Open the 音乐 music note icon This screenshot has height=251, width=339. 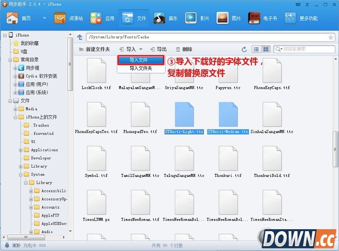click(159, 18)
